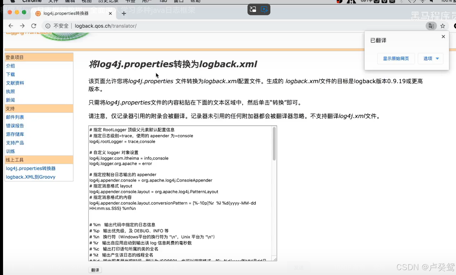
Task: Open log4j.properties转换器 sidebar link
Action: pos(31,168)
